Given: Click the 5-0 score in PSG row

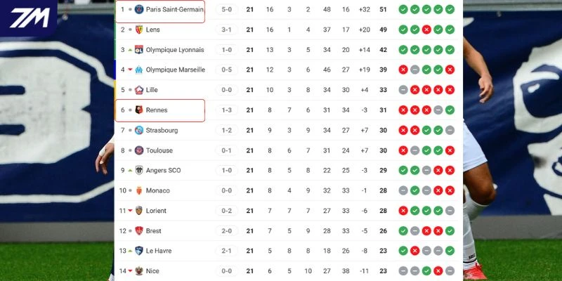Looking at the screenshot, I should point(226,10).
